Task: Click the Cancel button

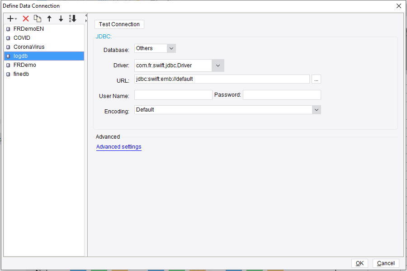Action: tap(386, 263)
